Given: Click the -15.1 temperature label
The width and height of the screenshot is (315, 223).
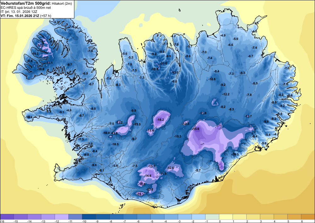Looking at the screenshot, I should [140, 194].
